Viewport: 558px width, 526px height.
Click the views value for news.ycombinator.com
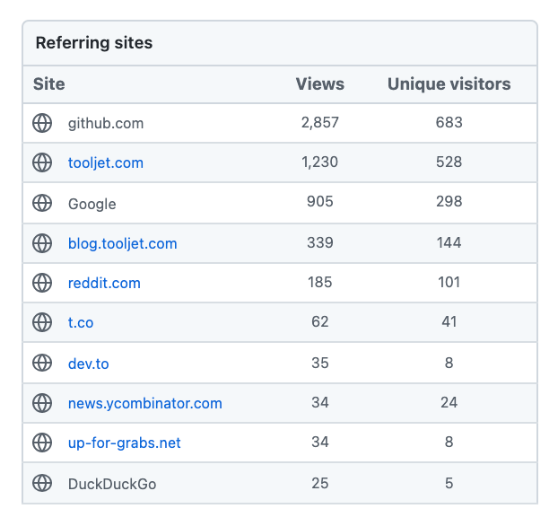click(320, 402)
